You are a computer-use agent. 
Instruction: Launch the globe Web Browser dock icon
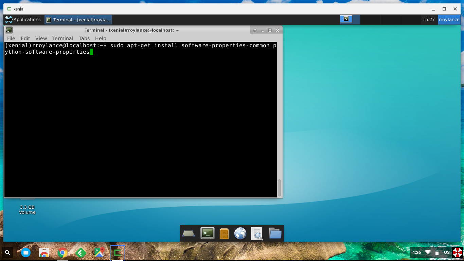(x=240, y=233)
